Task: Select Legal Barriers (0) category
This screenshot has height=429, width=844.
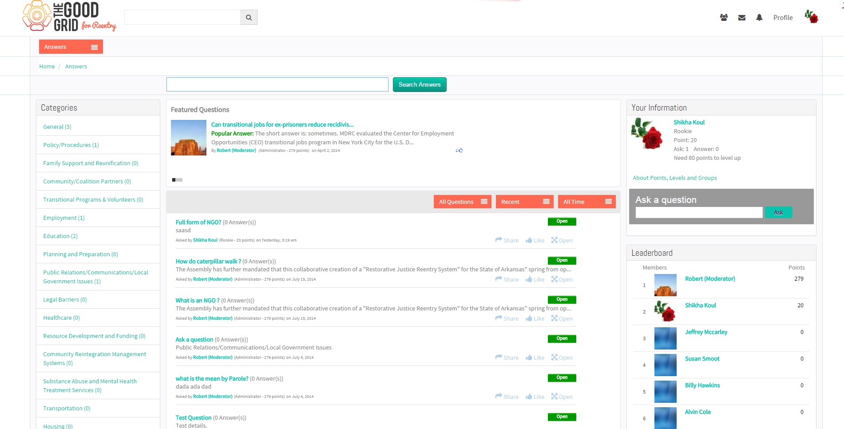Action: click(x=65, y=299)
